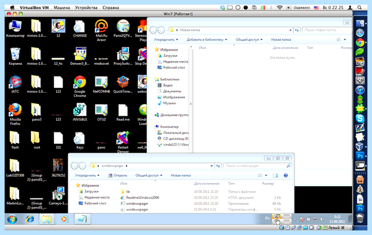Refresh the Новая папка window address
The image size is (372, 235).
coord(296,30)
